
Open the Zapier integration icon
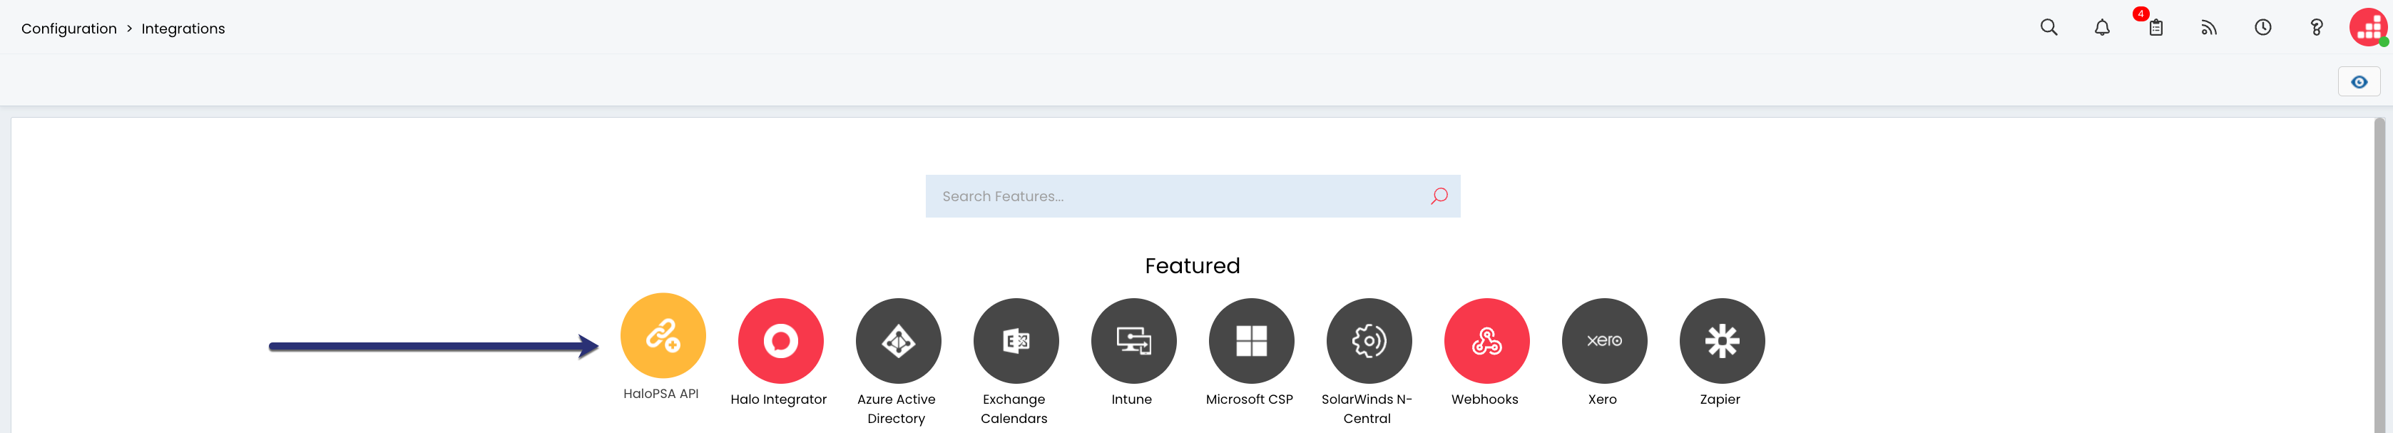(x=1721, y=341)
